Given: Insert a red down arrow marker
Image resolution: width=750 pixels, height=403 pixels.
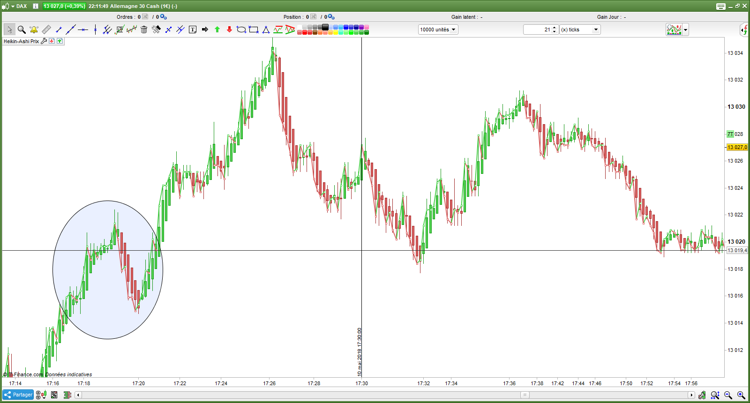Looking at the screenshot, I should [x=229, y=30].
